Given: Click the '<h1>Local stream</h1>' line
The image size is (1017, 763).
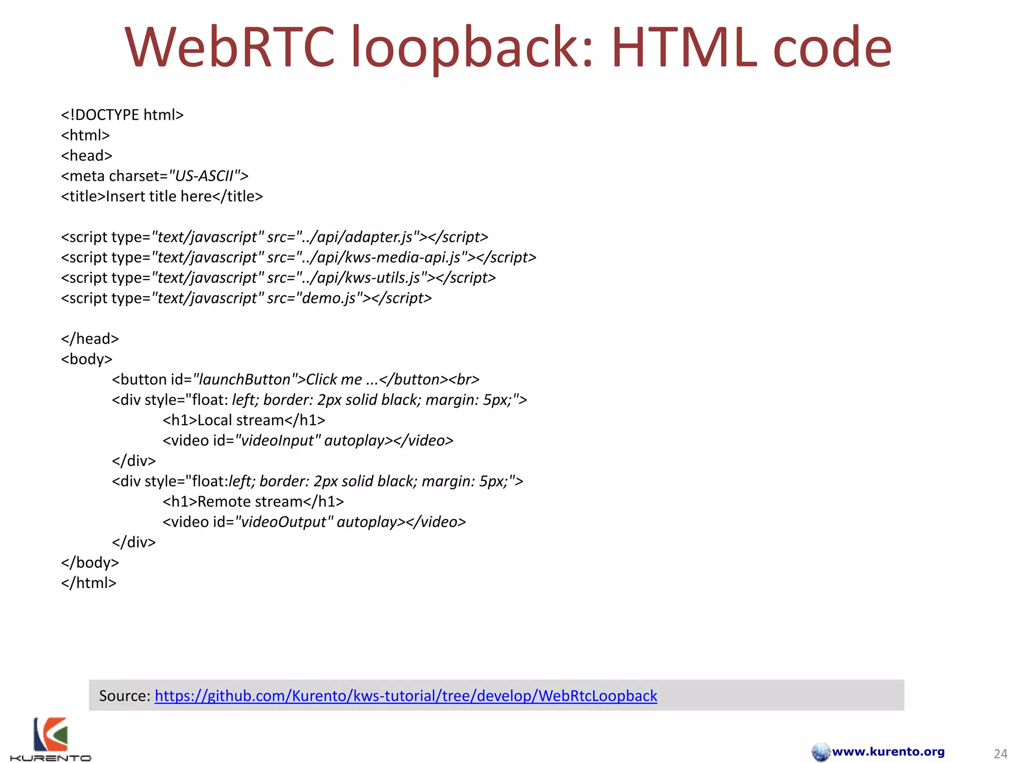Looking at the screenshot, I should [244, 420].
